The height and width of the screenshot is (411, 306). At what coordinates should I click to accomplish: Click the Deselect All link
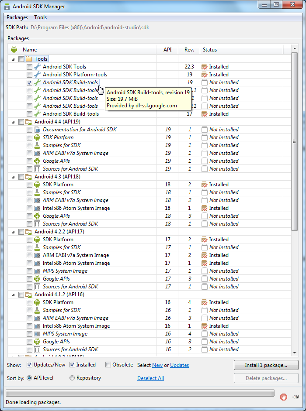click(150, 378)
